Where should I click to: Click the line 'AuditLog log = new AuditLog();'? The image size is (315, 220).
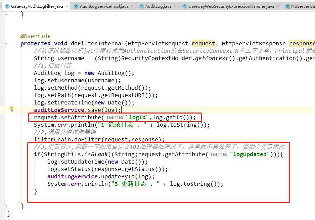84,73
